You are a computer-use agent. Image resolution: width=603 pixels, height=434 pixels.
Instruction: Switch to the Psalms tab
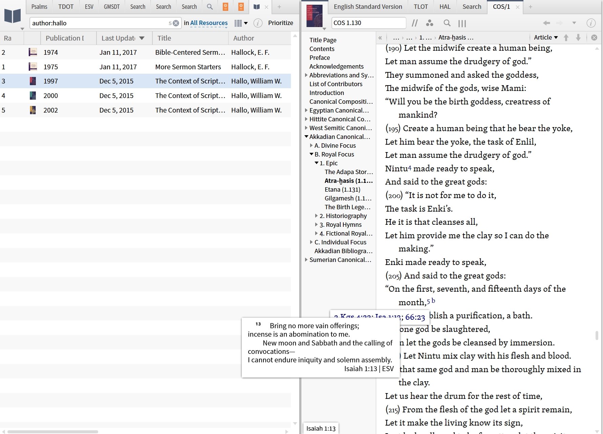click(x=39, y=7)
